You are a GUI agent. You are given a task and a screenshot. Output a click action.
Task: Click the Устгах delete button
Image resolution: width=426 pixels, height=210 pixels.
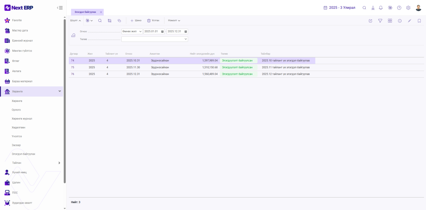pyautogui.click(x=153, y=21)
